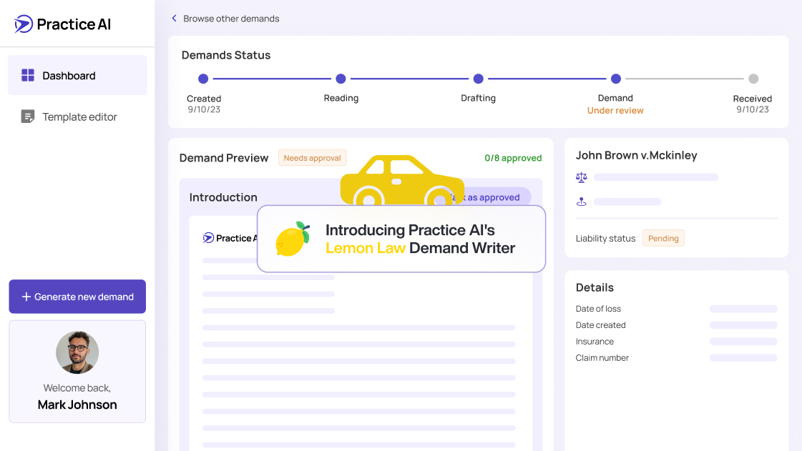The height and width of the screenshot is (451, 802).
Task: Click the Mark Johnson name text
Action: pyautogui.click(x=77, y=405)
